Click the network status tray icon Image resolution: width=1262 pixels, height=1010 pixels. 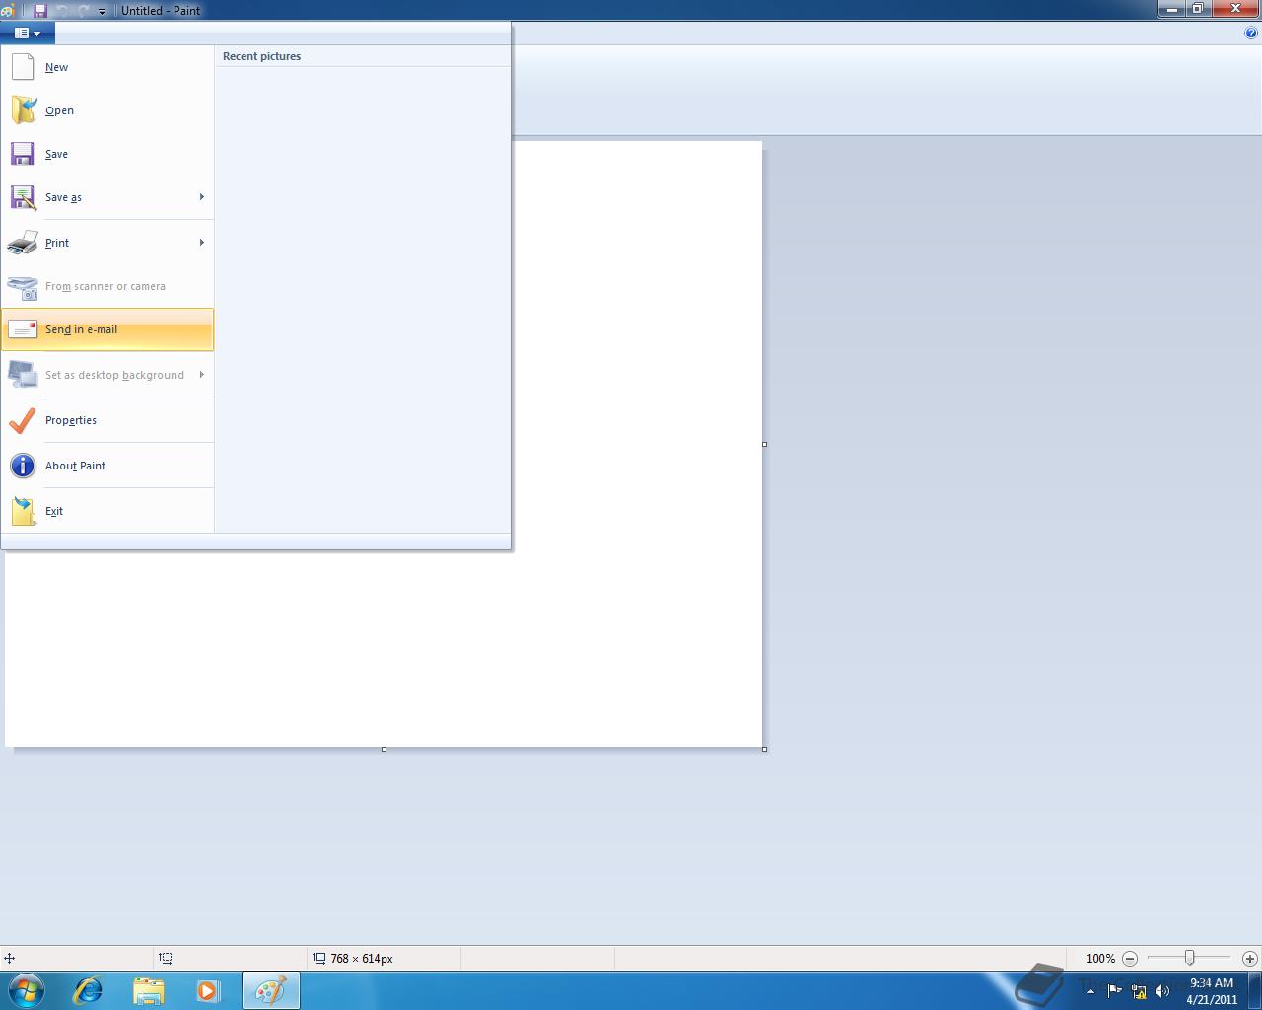coord(1139,991)
